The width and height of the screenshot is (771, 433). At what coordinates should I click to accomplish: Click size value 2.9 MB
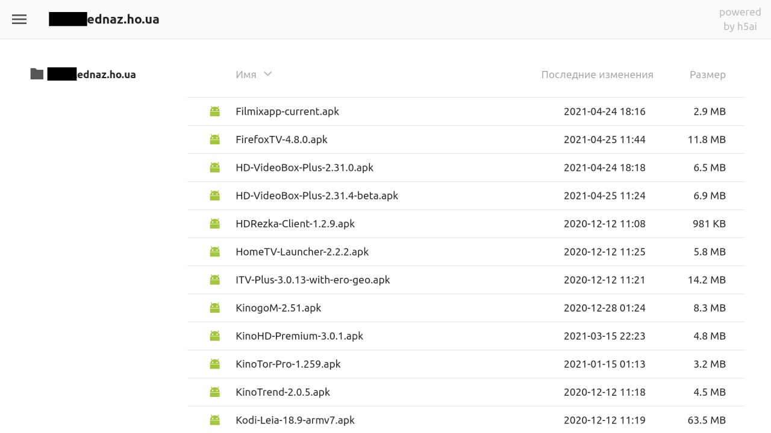pos(710,111)
